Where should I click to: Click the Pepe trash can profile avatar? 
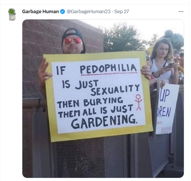coord(12,15)
